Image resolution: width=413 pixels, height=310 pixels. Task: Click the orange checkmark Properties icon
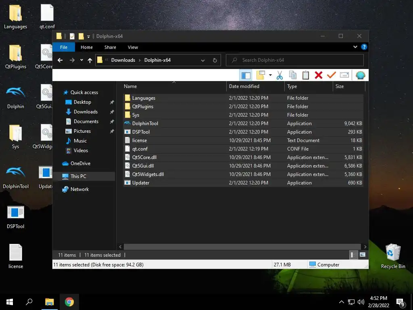click(x=332, y=75)
